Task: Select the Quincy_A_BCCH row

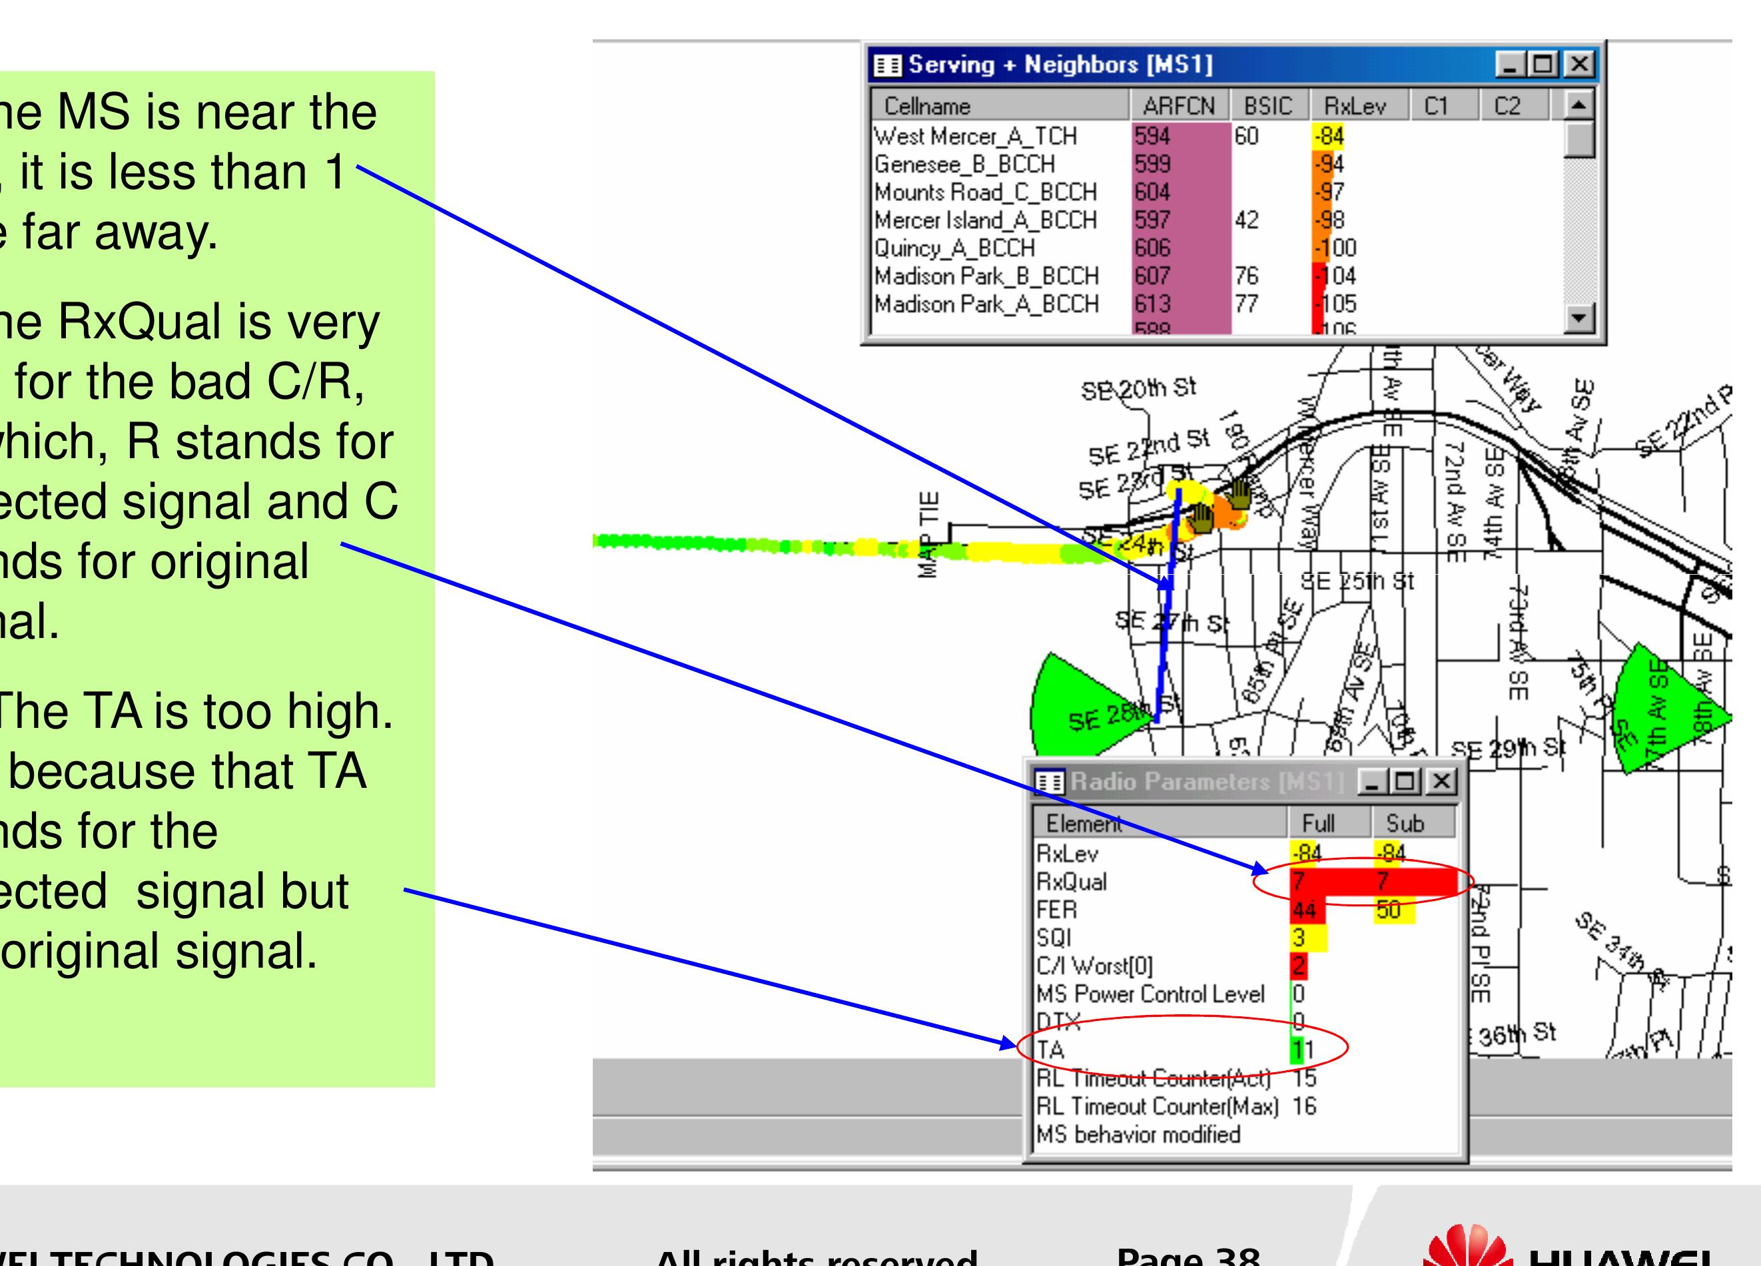Action: click(1216, 248)
